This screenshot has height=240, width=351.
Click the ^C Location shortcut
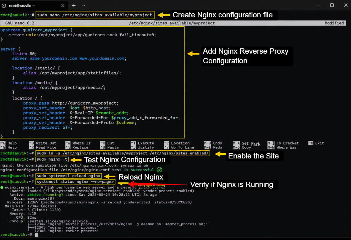click(x=177, y=143)
